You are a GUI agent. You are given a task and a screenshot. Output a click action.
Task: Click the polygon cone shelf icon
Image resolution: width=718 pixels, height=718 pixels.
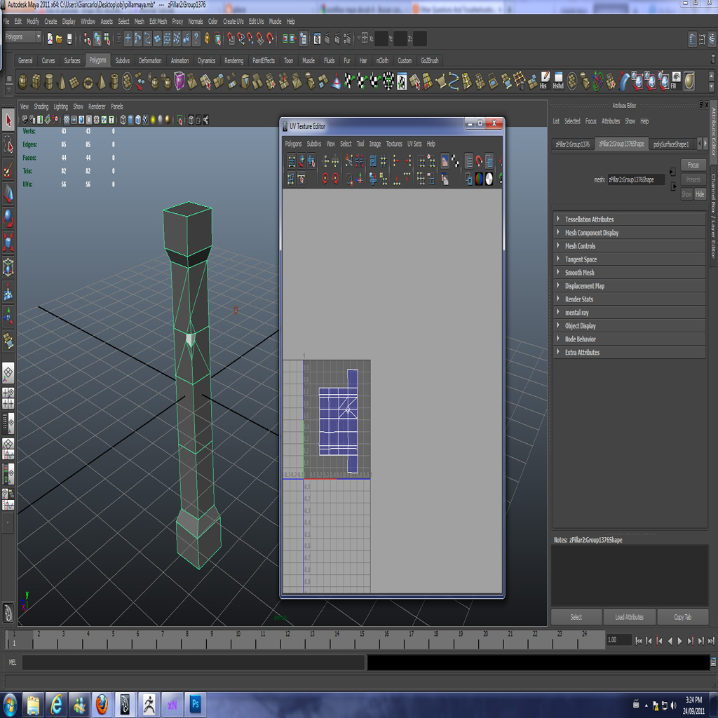62,83
